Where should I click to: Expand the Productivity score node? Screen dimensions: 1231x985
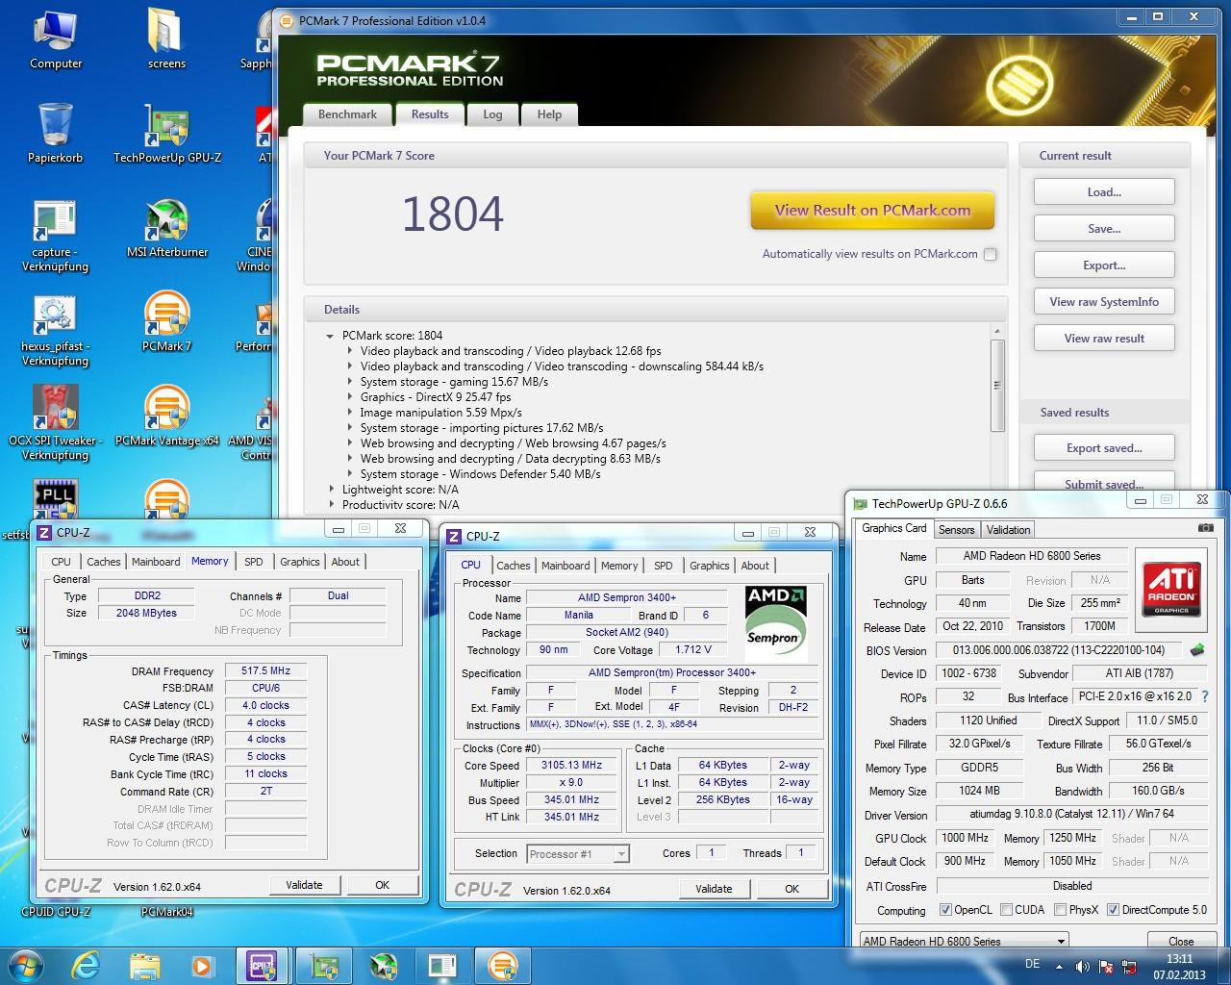332,505
